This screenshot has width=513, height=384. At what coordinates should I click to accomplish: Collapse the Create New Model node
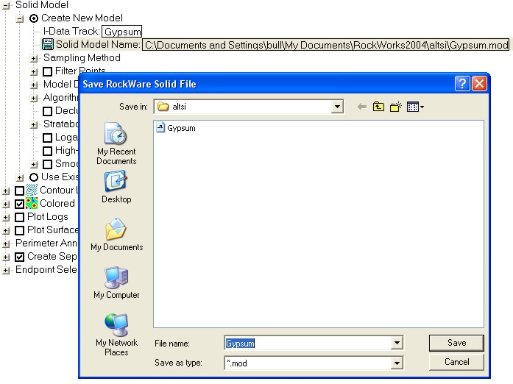20,19
